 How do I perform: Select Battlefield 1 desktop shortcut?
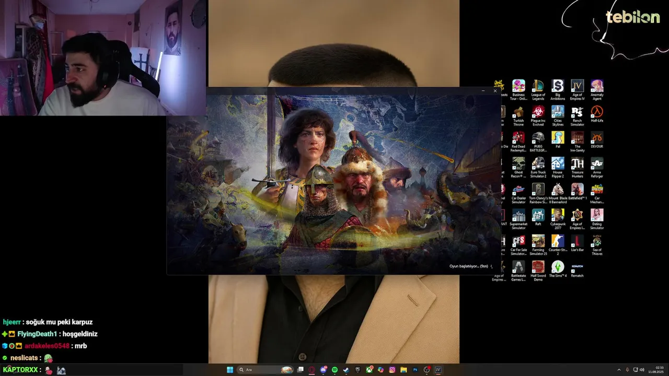coord(577,192)
